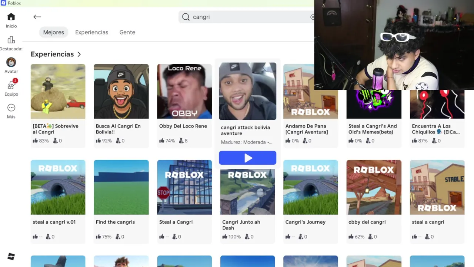Open the Steal a Cangri's And Old's Memes thumbnail
Image resolution: width=474 pixels, height=267 pixels.
click(x=374, y=104)
